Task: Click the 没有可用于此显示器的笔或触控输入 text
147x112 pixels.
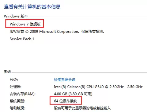Action: click(82, 108)
